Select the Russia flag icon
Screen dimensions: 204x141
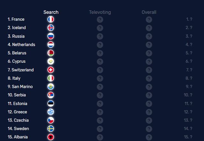click(x=51, y=36)
